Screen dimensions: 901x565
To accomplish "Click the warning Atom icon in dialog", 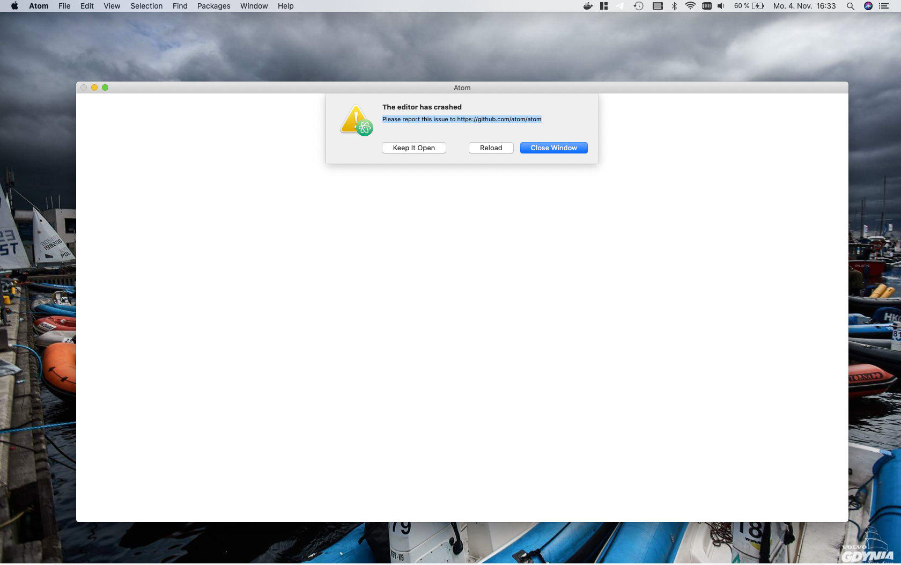I will click(x=357, y=120).
